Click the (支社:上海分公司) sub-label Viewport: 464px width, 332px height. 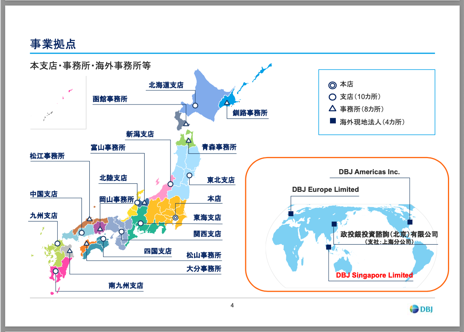tap(389, 242)
